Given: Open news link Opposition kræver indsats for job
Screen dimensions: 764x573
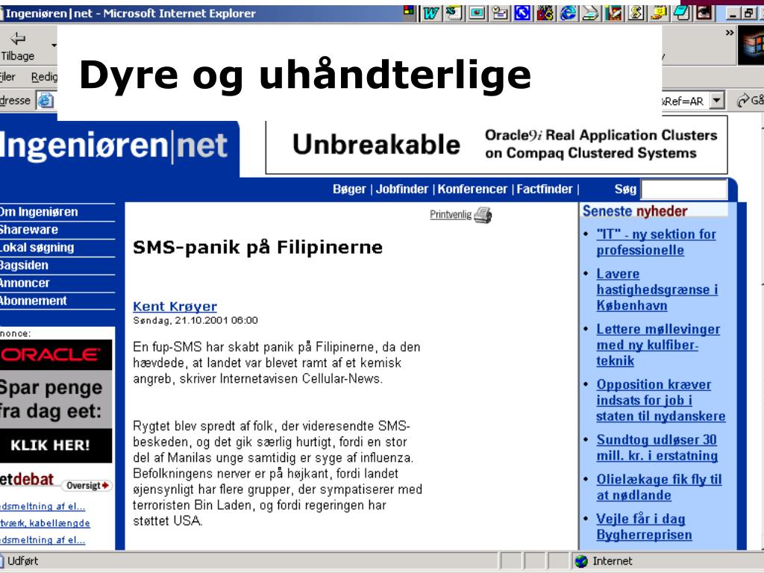Looking at the screenshot, I should [x=661, y=400].
